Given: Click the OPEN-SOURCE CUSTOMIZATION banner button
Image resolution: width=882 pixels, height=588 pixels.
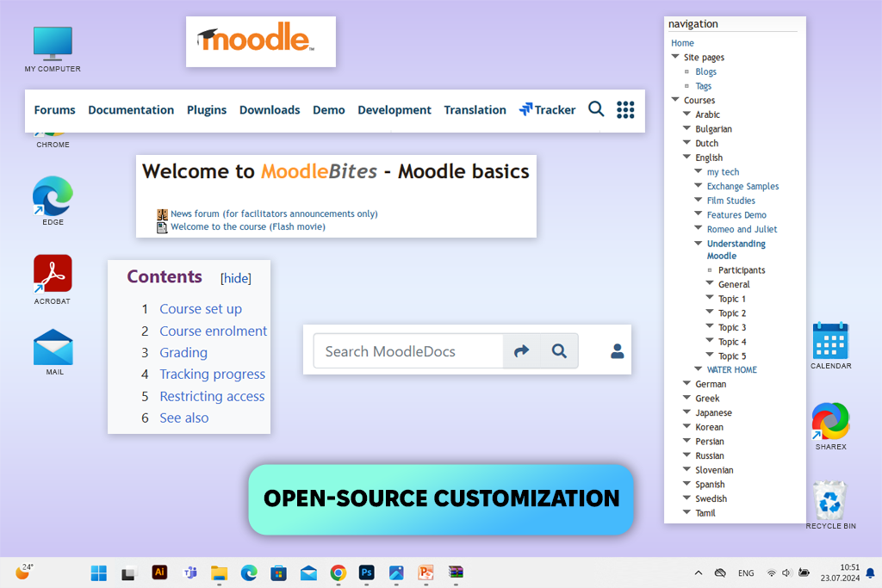Looking at the screenshot, I should coord(441,499).
